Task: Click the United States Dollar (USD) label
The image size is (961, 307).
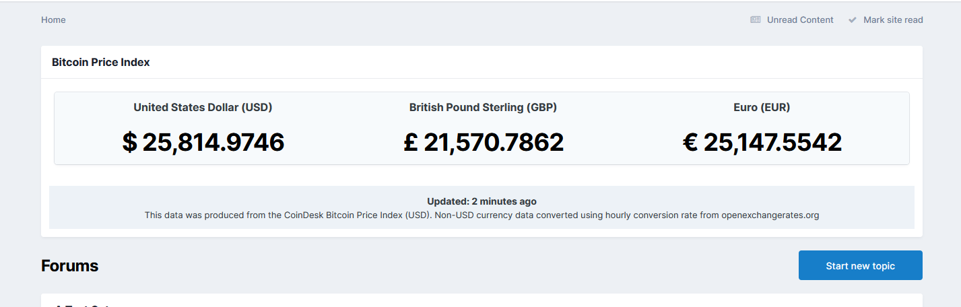Action: click(203, 107)
